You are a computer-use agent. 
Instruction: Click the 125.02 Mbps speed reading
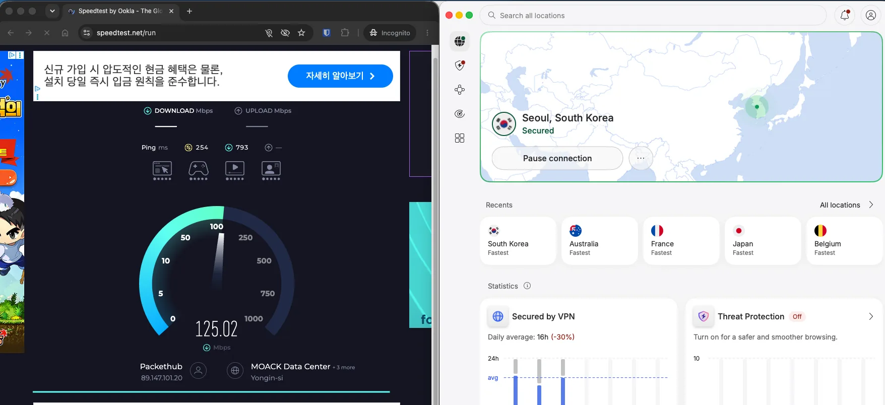tap(216, 329)
